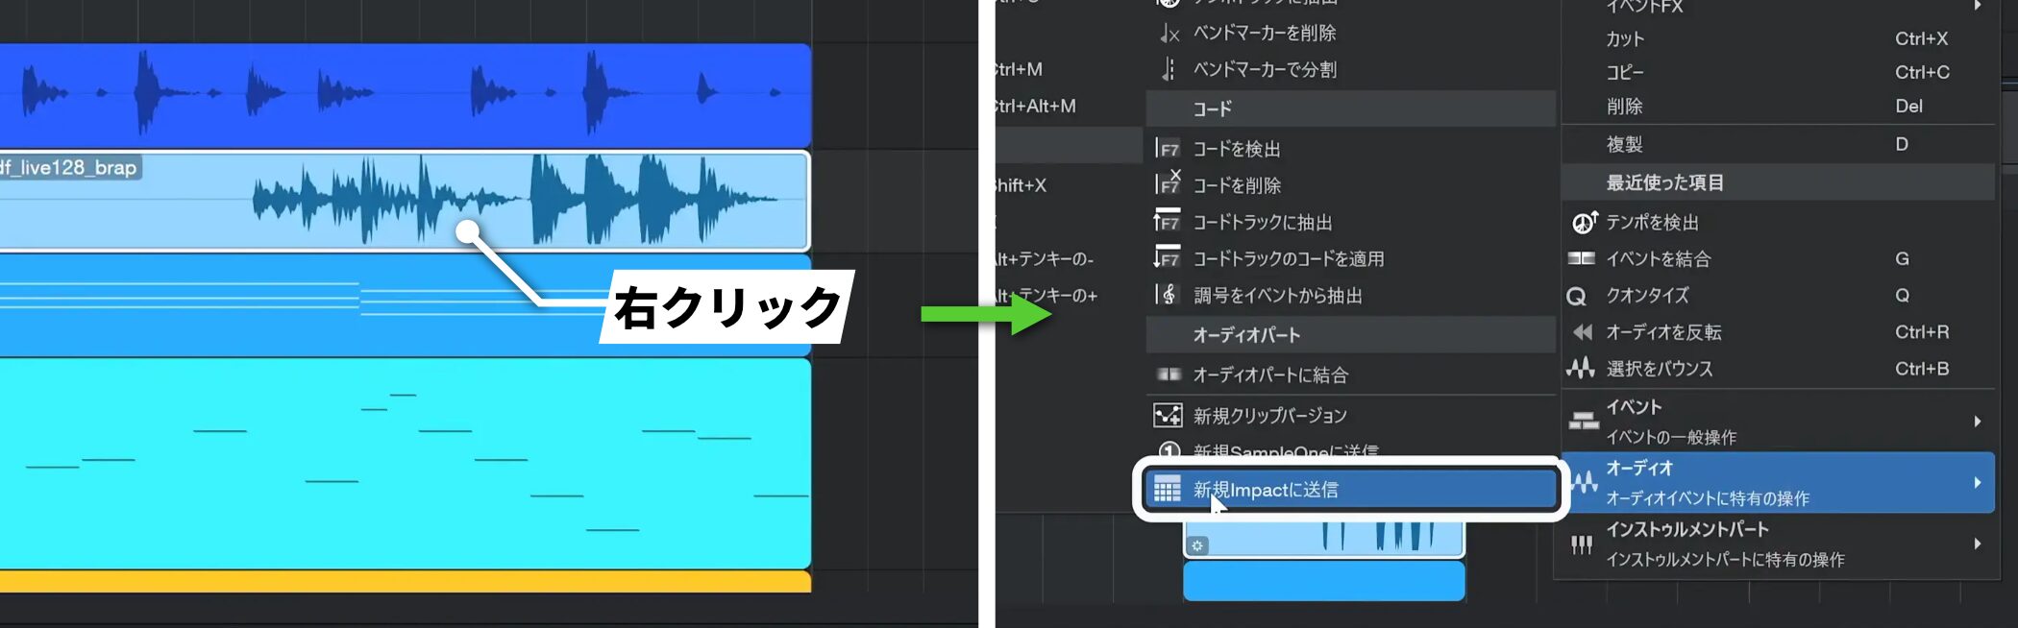Click the key signature extract icon (調号をイベントから抽出)
This screenshot has width=2018, height=628.
pos(1168,295)
